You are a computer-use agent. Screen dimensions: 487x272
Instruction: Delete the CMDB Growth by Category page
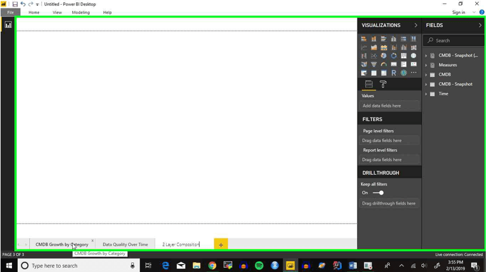point(93,240)
